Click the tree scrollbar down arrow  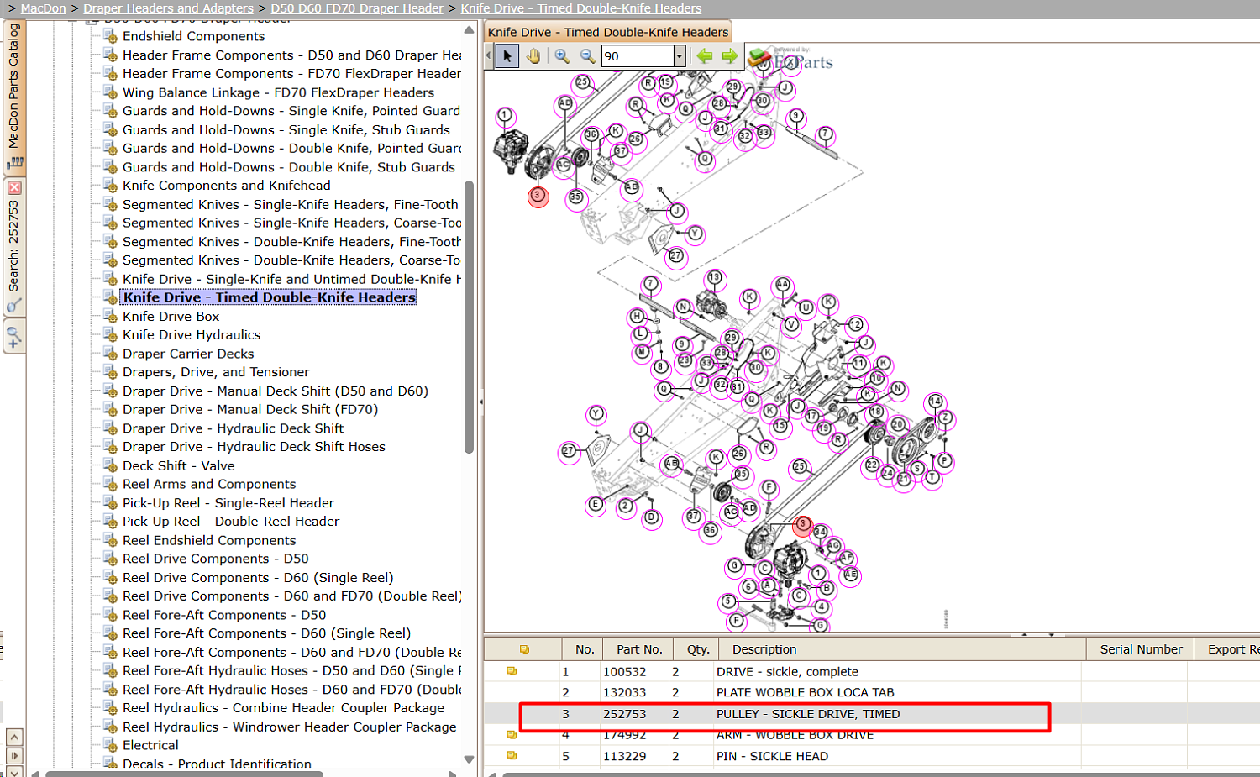point(470,760)
